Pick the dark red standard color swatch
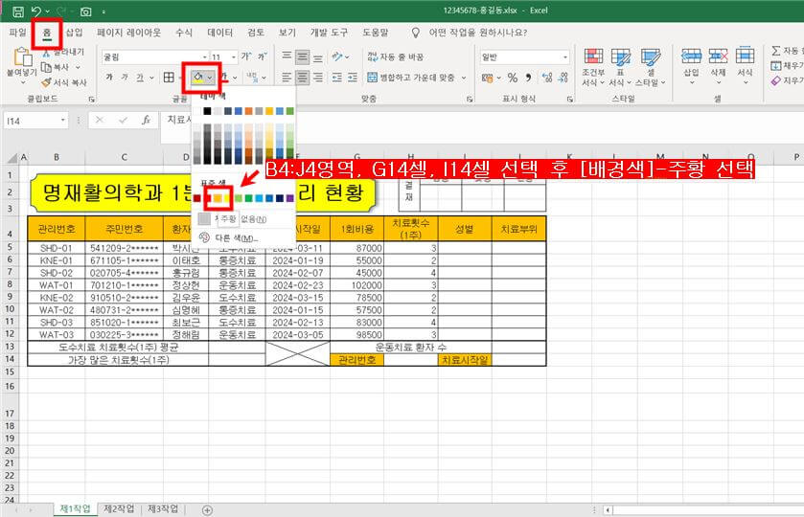Screen dimensions: 804x517 click(x=197, y=198)
